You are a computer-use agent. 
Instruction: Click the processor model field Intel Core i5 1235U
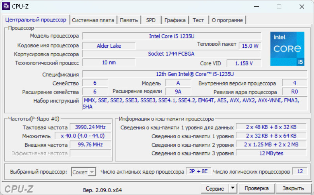[x=172, y=36]
